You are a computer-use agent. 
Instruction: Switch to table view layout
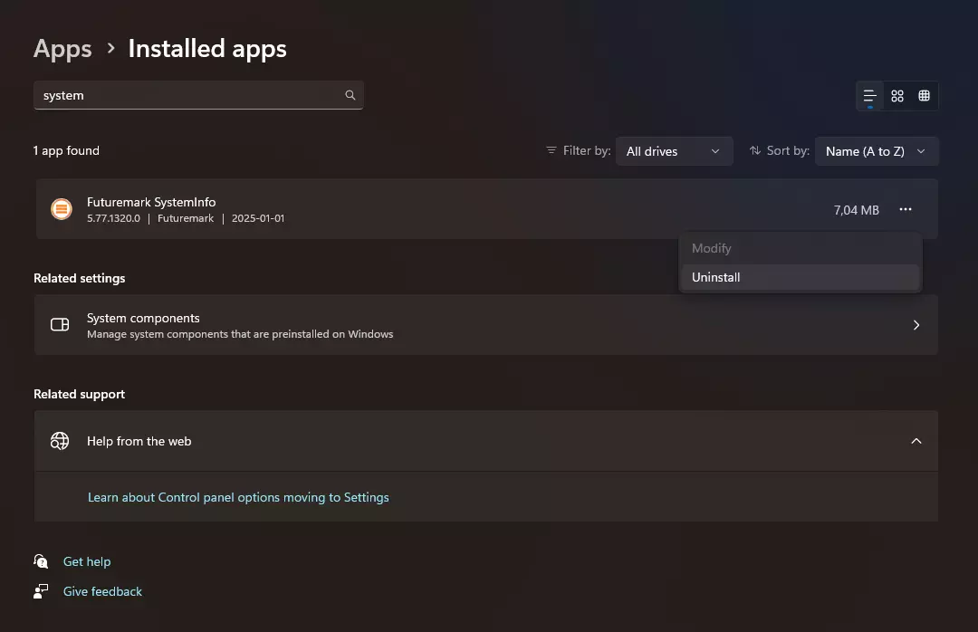tap(924, 96)
